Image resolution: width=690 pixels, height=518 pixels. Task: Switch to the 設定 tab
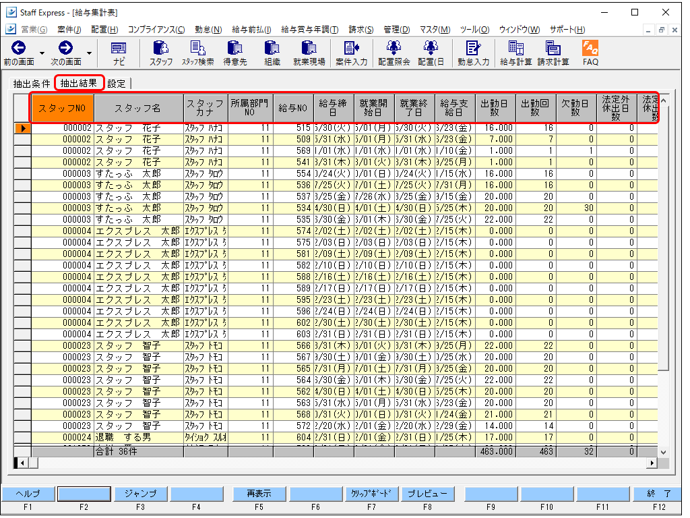tap(117, 84)
